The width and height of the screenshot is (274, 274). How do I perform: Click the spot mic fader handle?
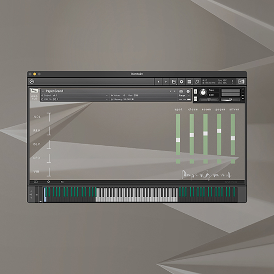click(178, 140)
